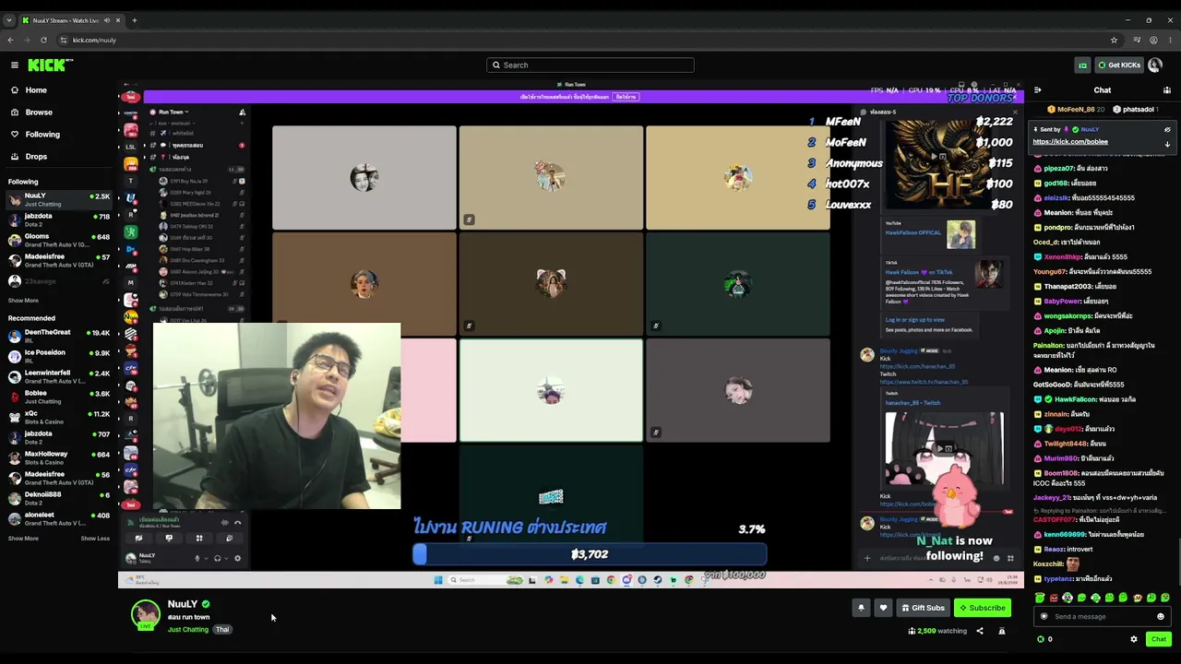Open the pinned kick.com/boblee link

click(1070, 142)
